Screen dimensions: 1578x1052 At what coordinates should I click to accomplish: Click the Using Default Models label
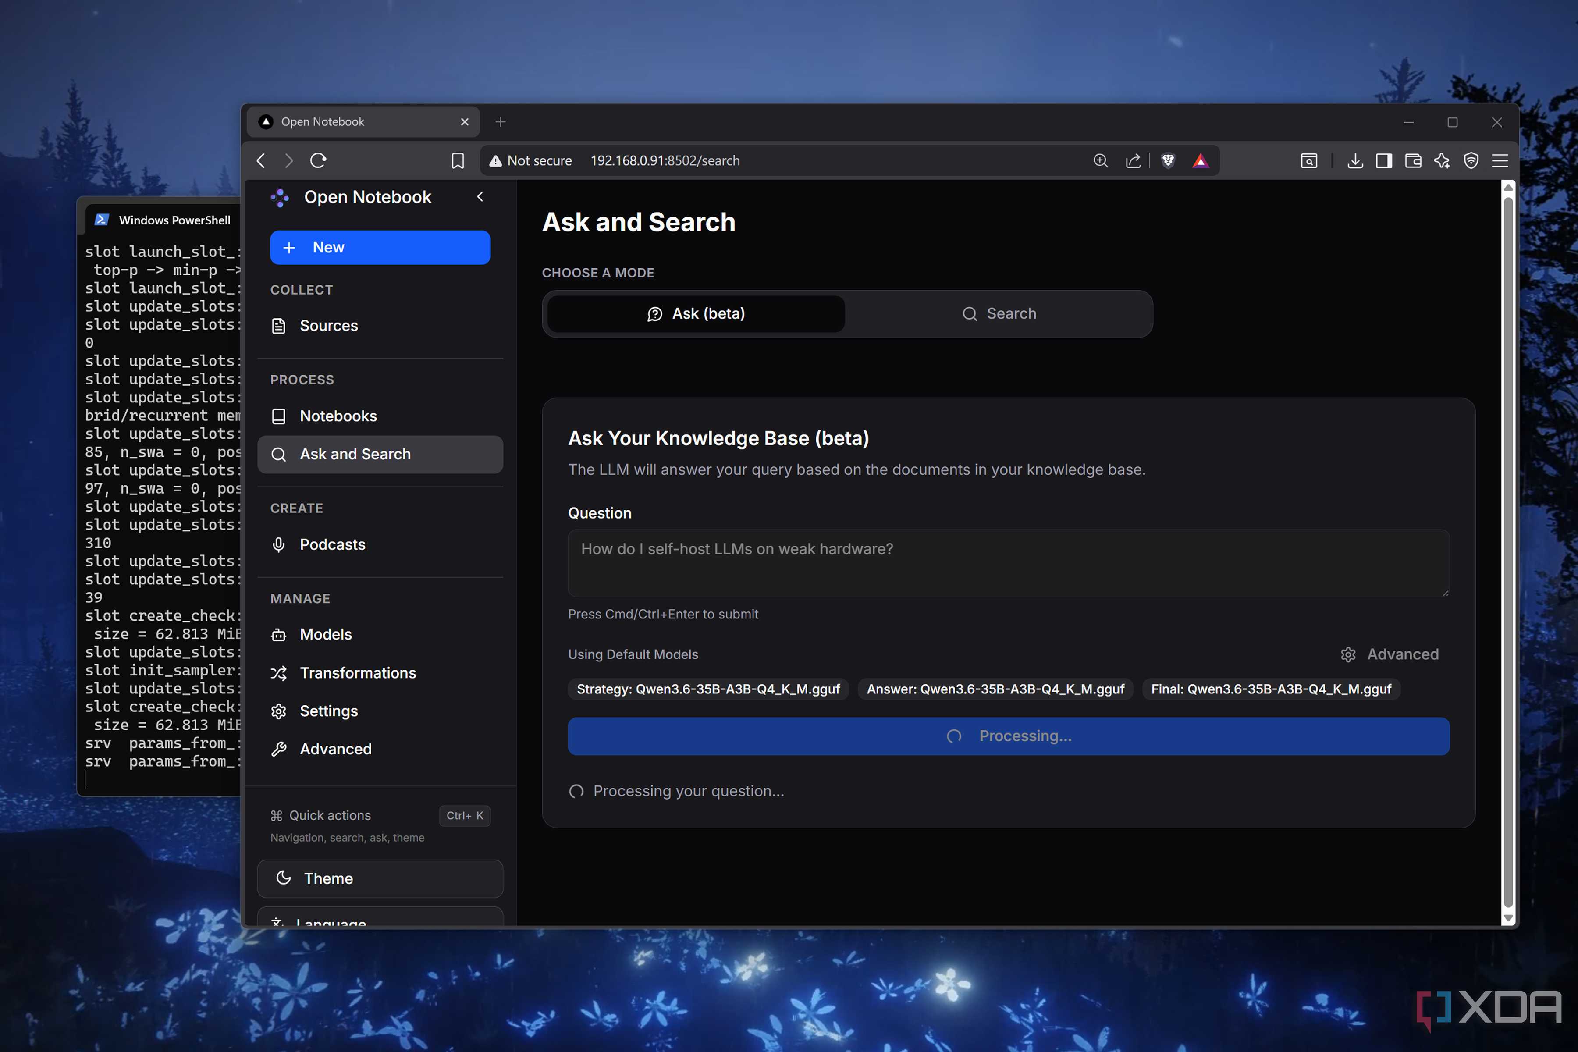pos(633,654)
